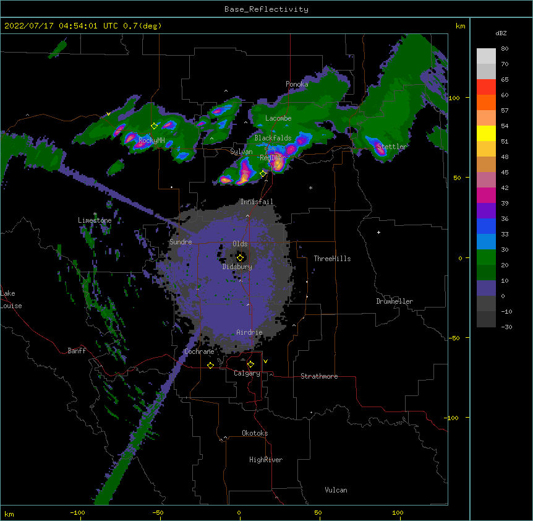Viewport: 533px width, 521px height.
Task: Click the Olds town label
Action: 240,244
